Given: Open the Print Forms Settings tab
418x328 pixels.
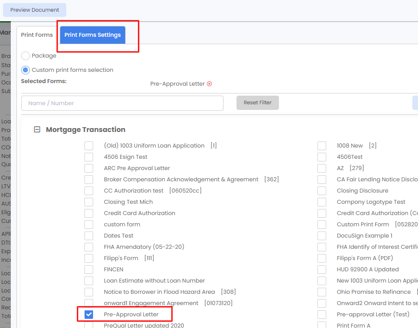Looking at the screenshot, I should click(x=92, y=35).
